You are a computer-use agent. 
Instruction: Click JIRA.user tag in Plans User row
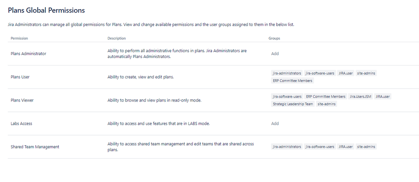pyautogui.click(x=346, y=73)
